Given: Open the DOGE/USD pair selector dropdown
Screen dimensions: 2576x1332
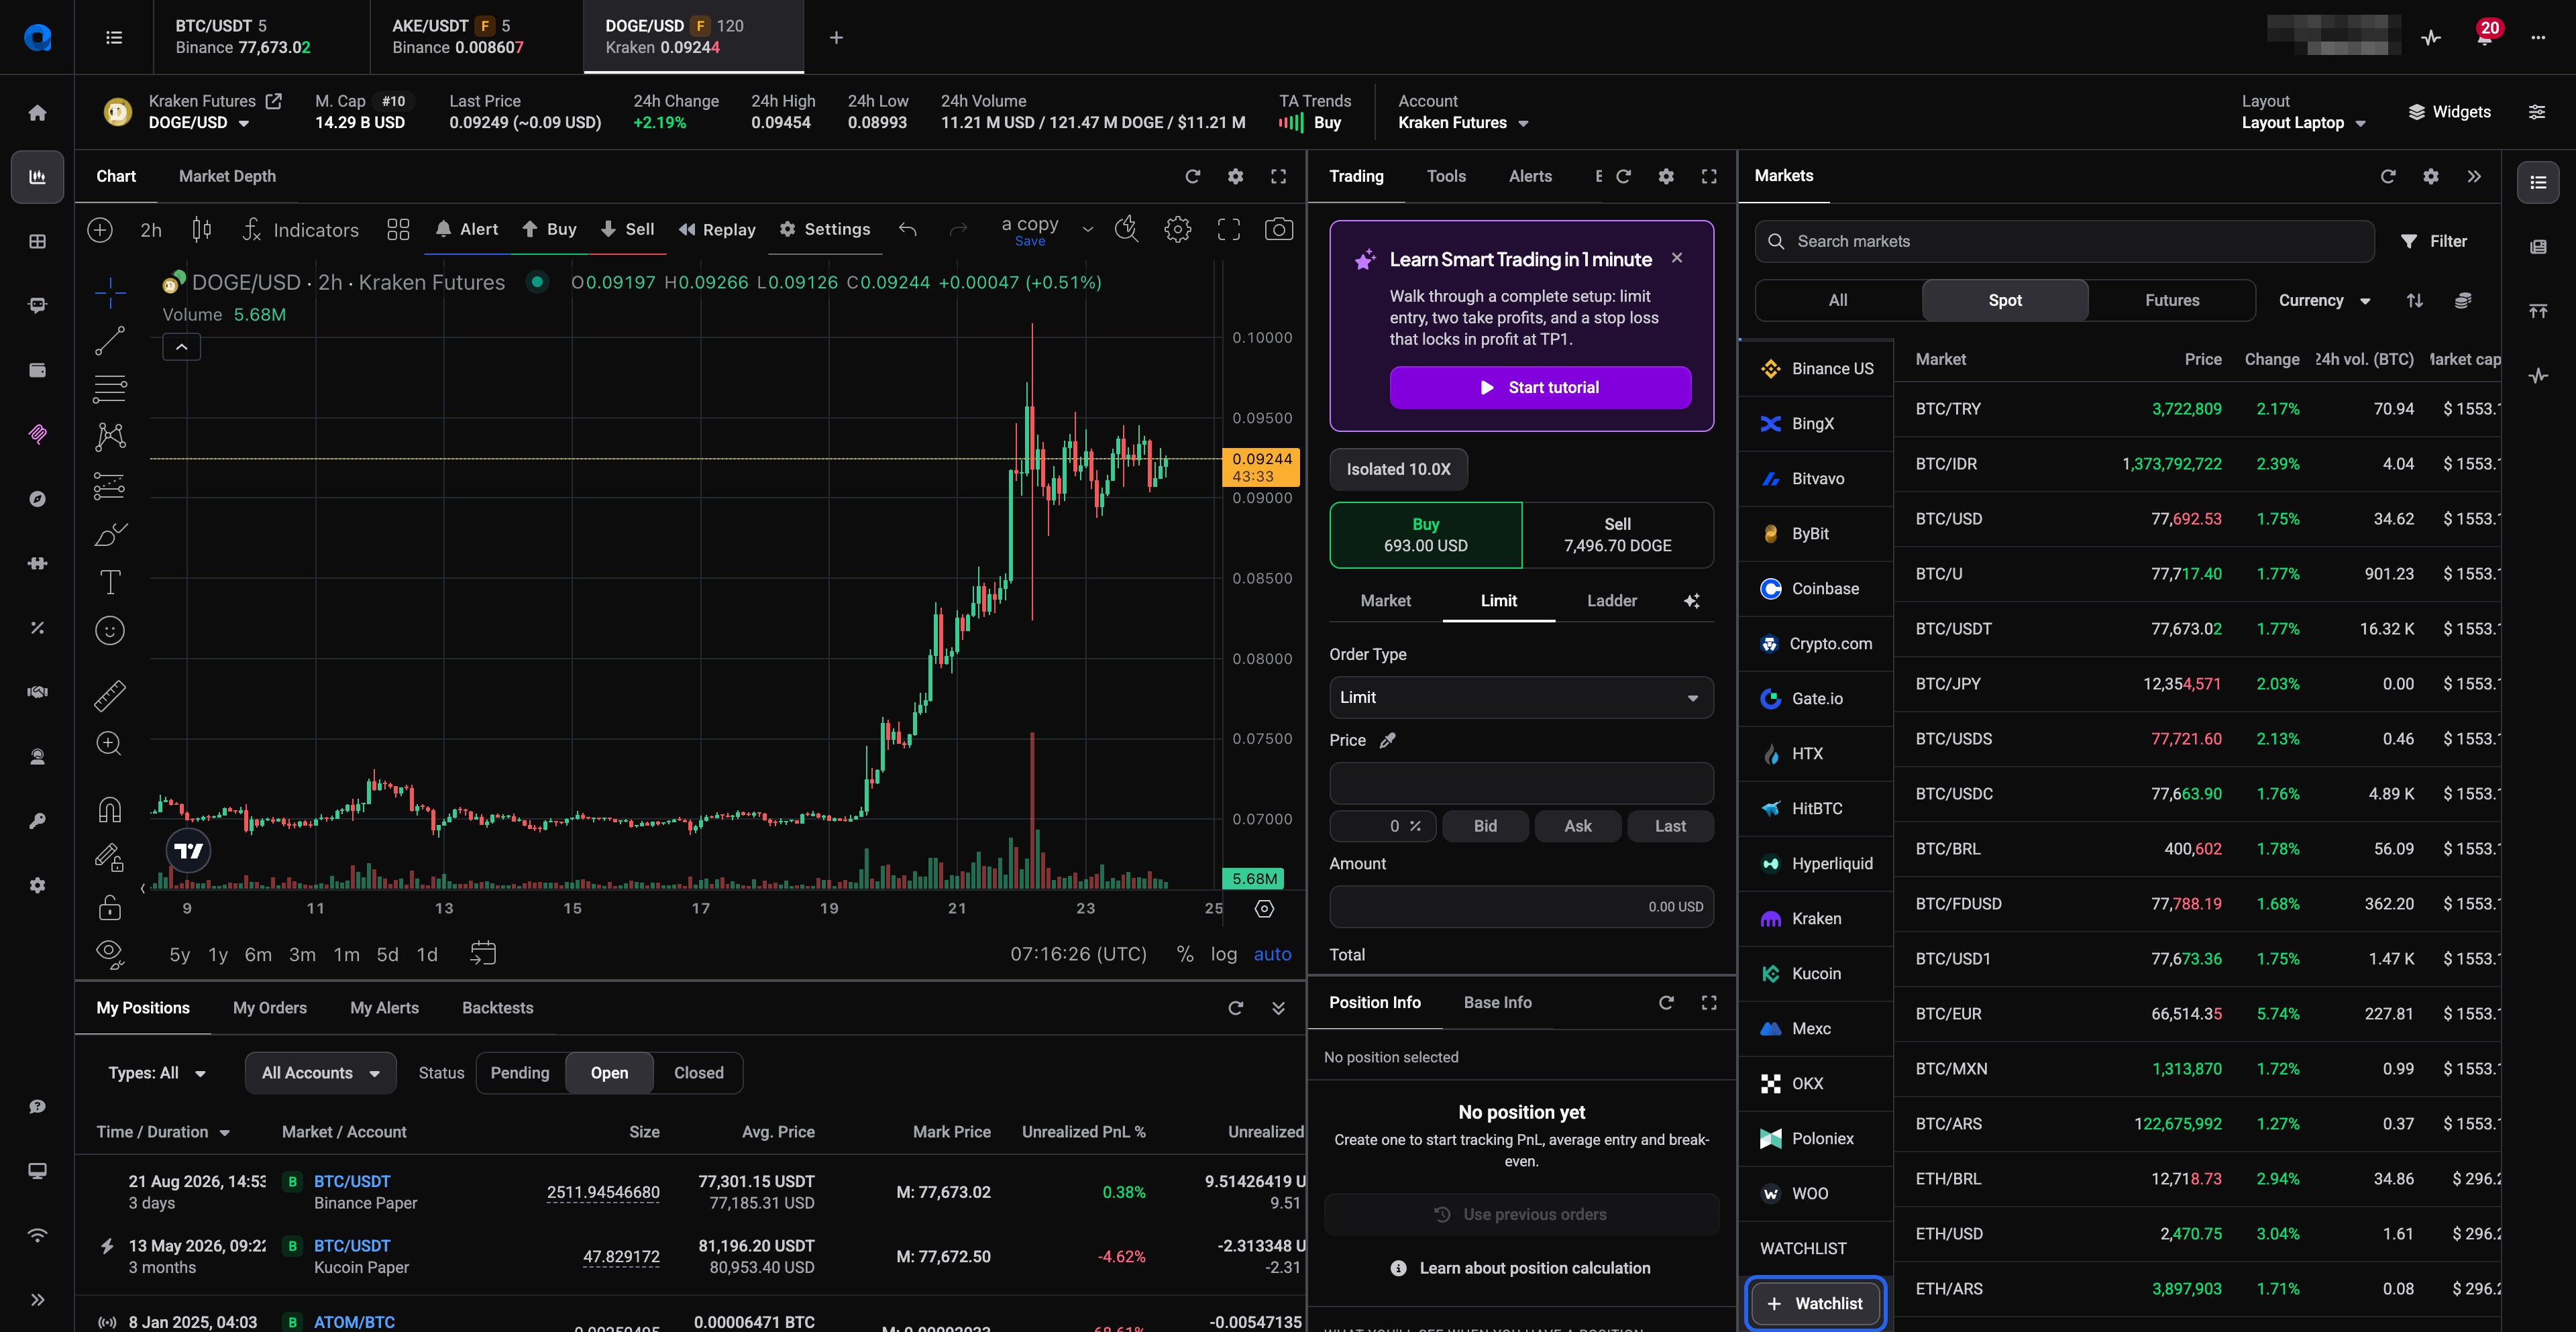Looking at the screenshot, I should 199,123.
